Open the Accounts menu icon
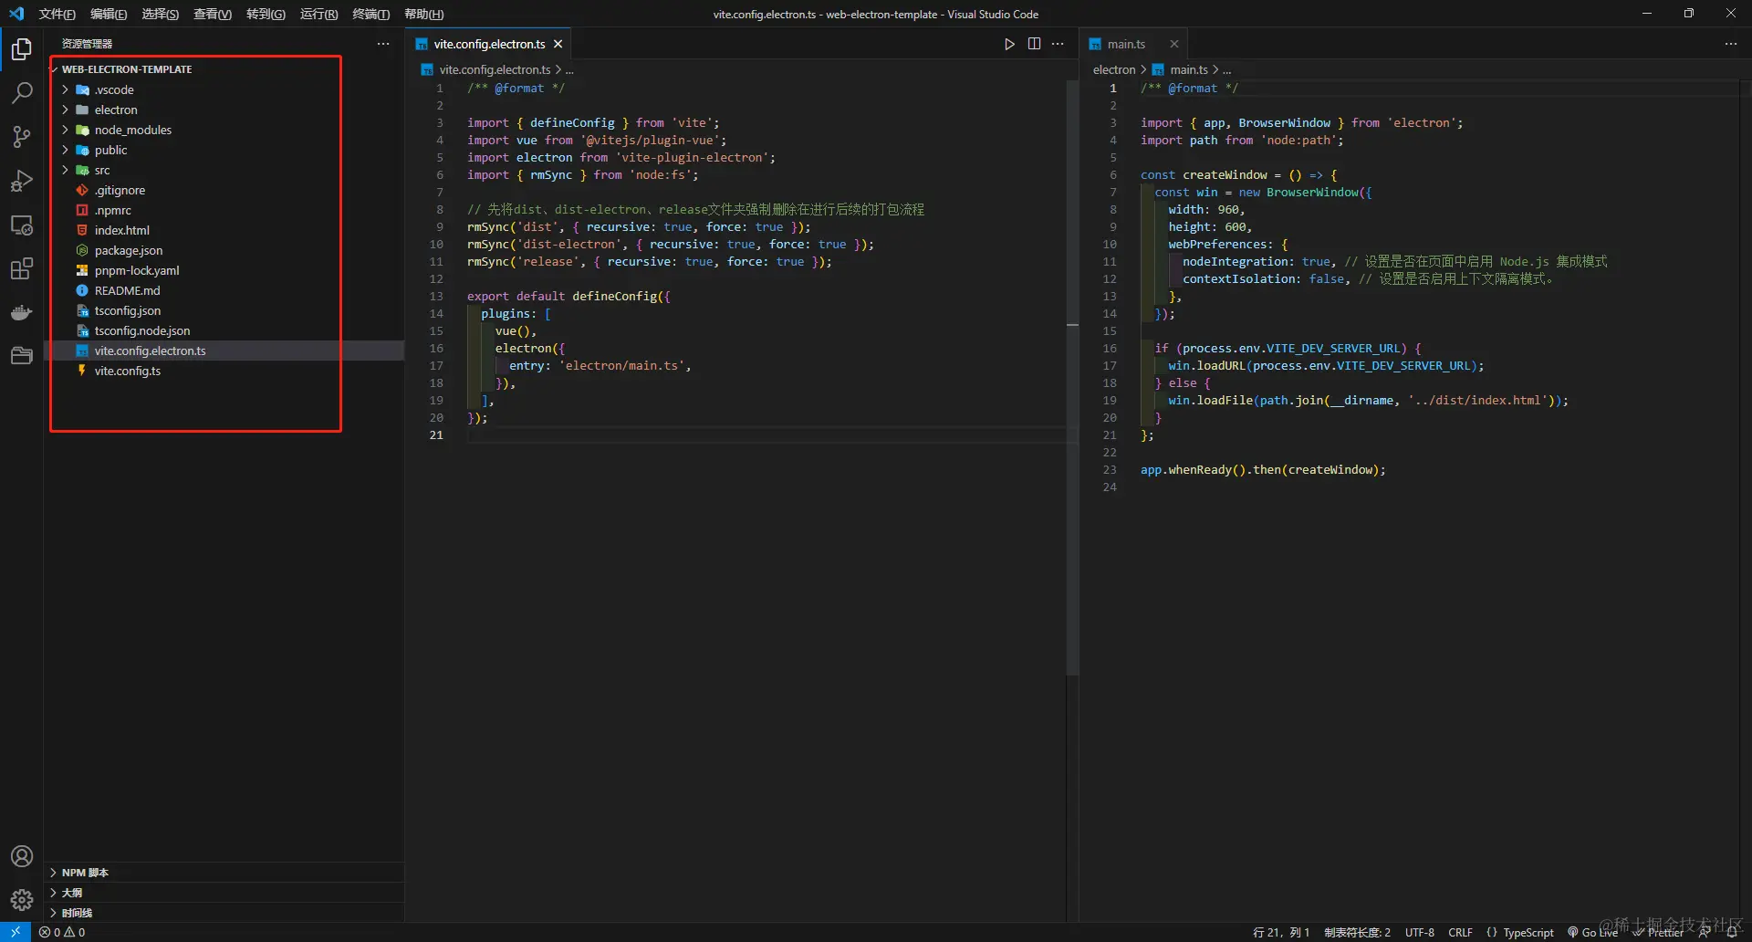 point(22,856)
